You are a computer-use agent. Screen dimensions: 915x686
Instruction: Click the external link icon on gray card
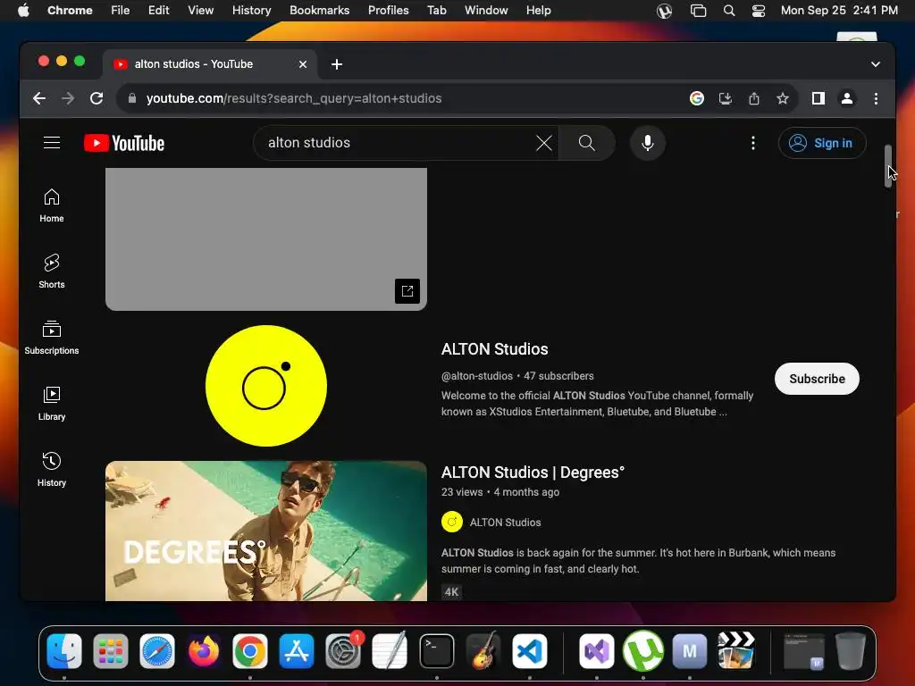click(407, 290)
